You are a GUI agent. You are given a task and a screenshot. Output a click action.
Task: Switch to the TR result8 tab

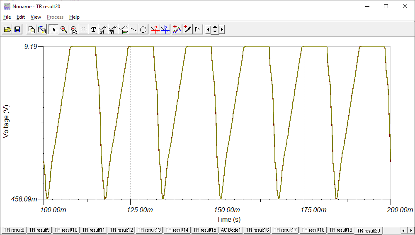14,230
